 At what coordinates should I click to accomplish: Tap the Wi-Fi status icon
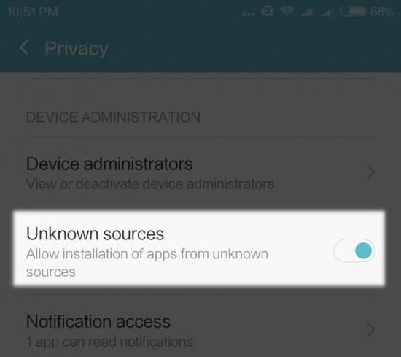click(x=287, y=11)
